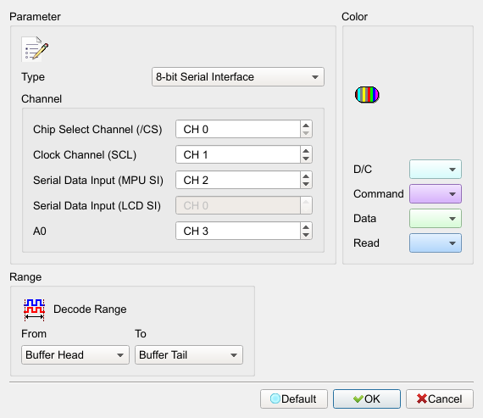Click the Default button
The image size is (483, 418).
(x=294, y=398)
